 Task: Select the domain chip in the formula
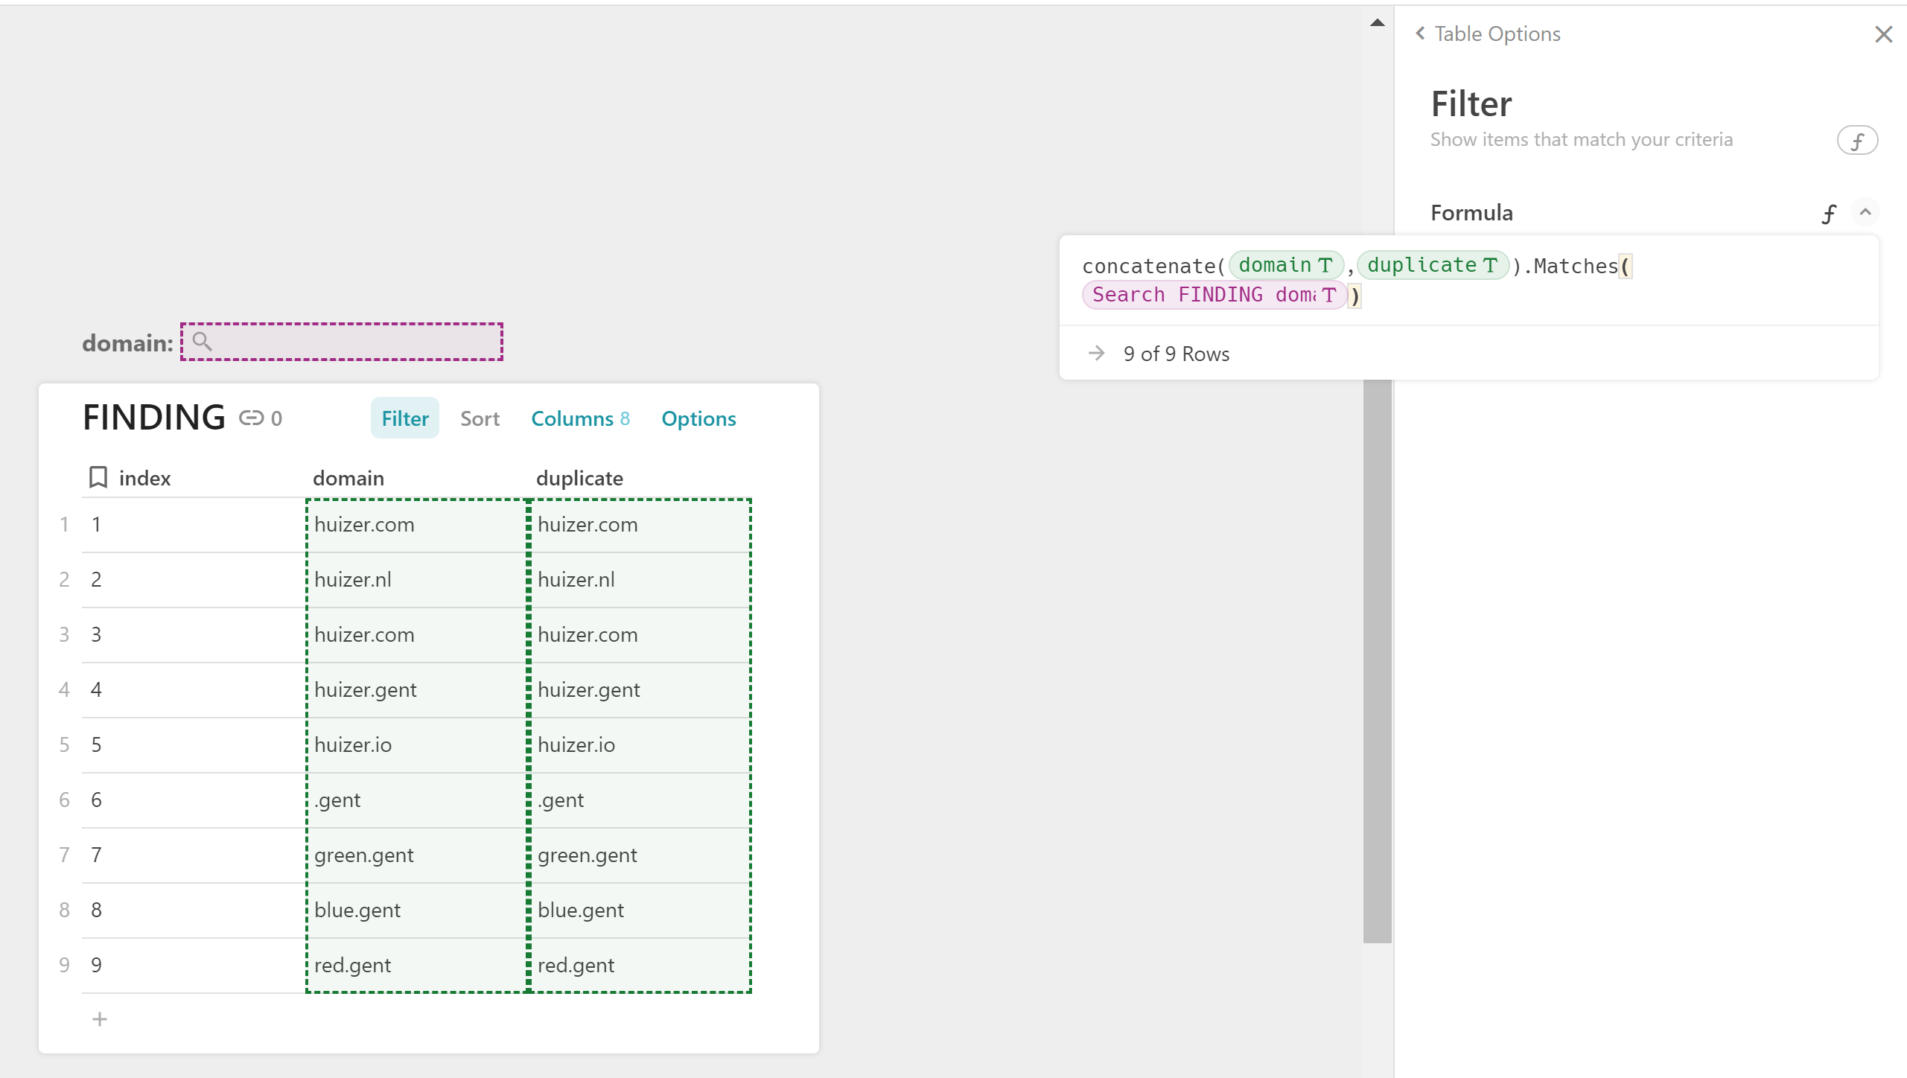[1284, 266]
